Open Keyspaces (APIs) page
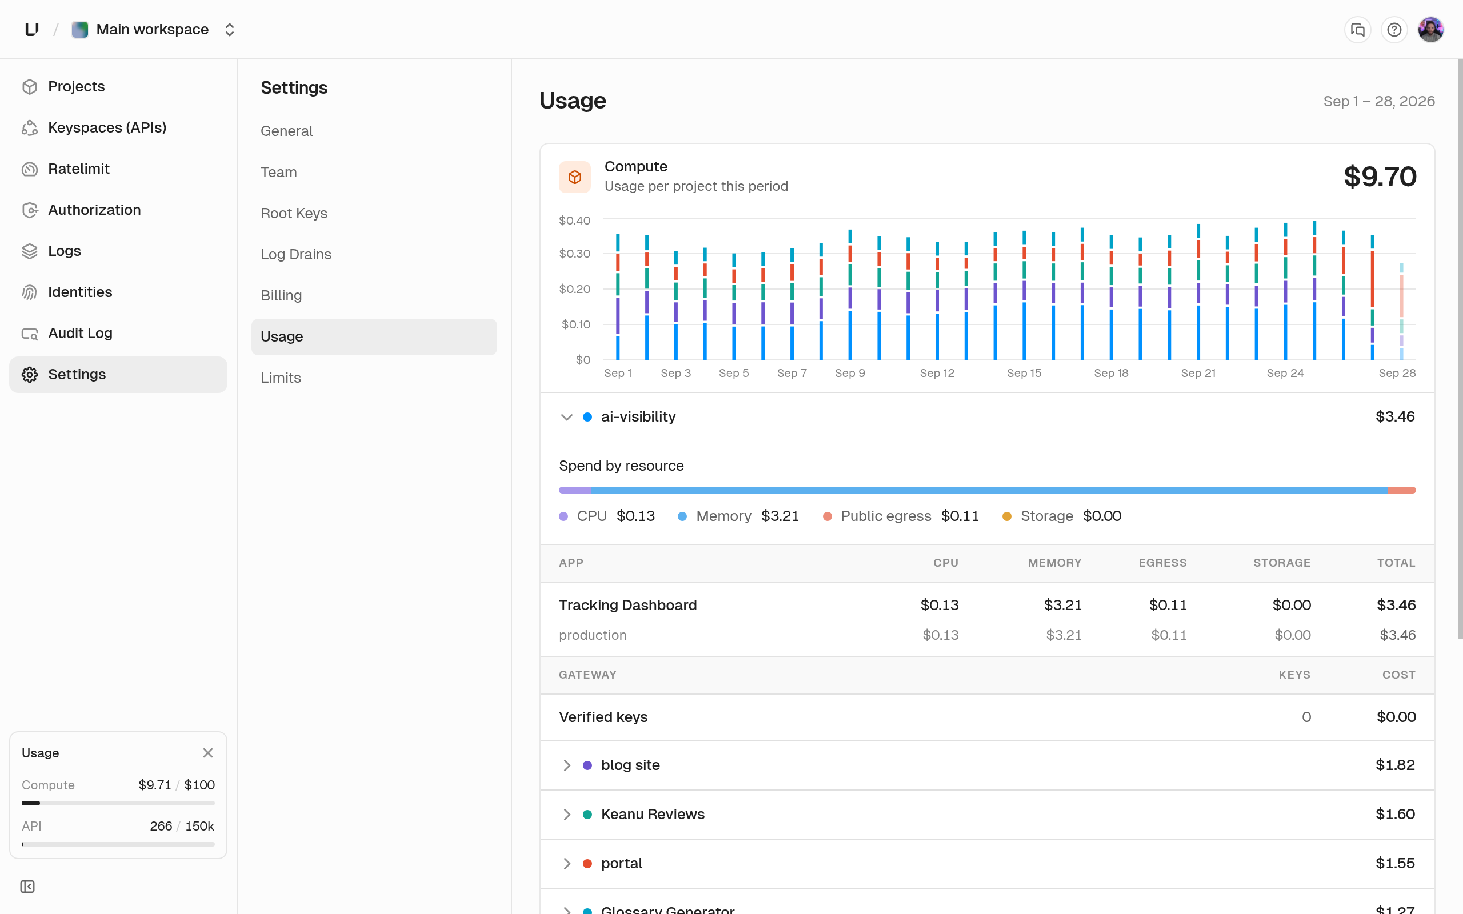Screen dimensions: 1463x914 point(118,128)
